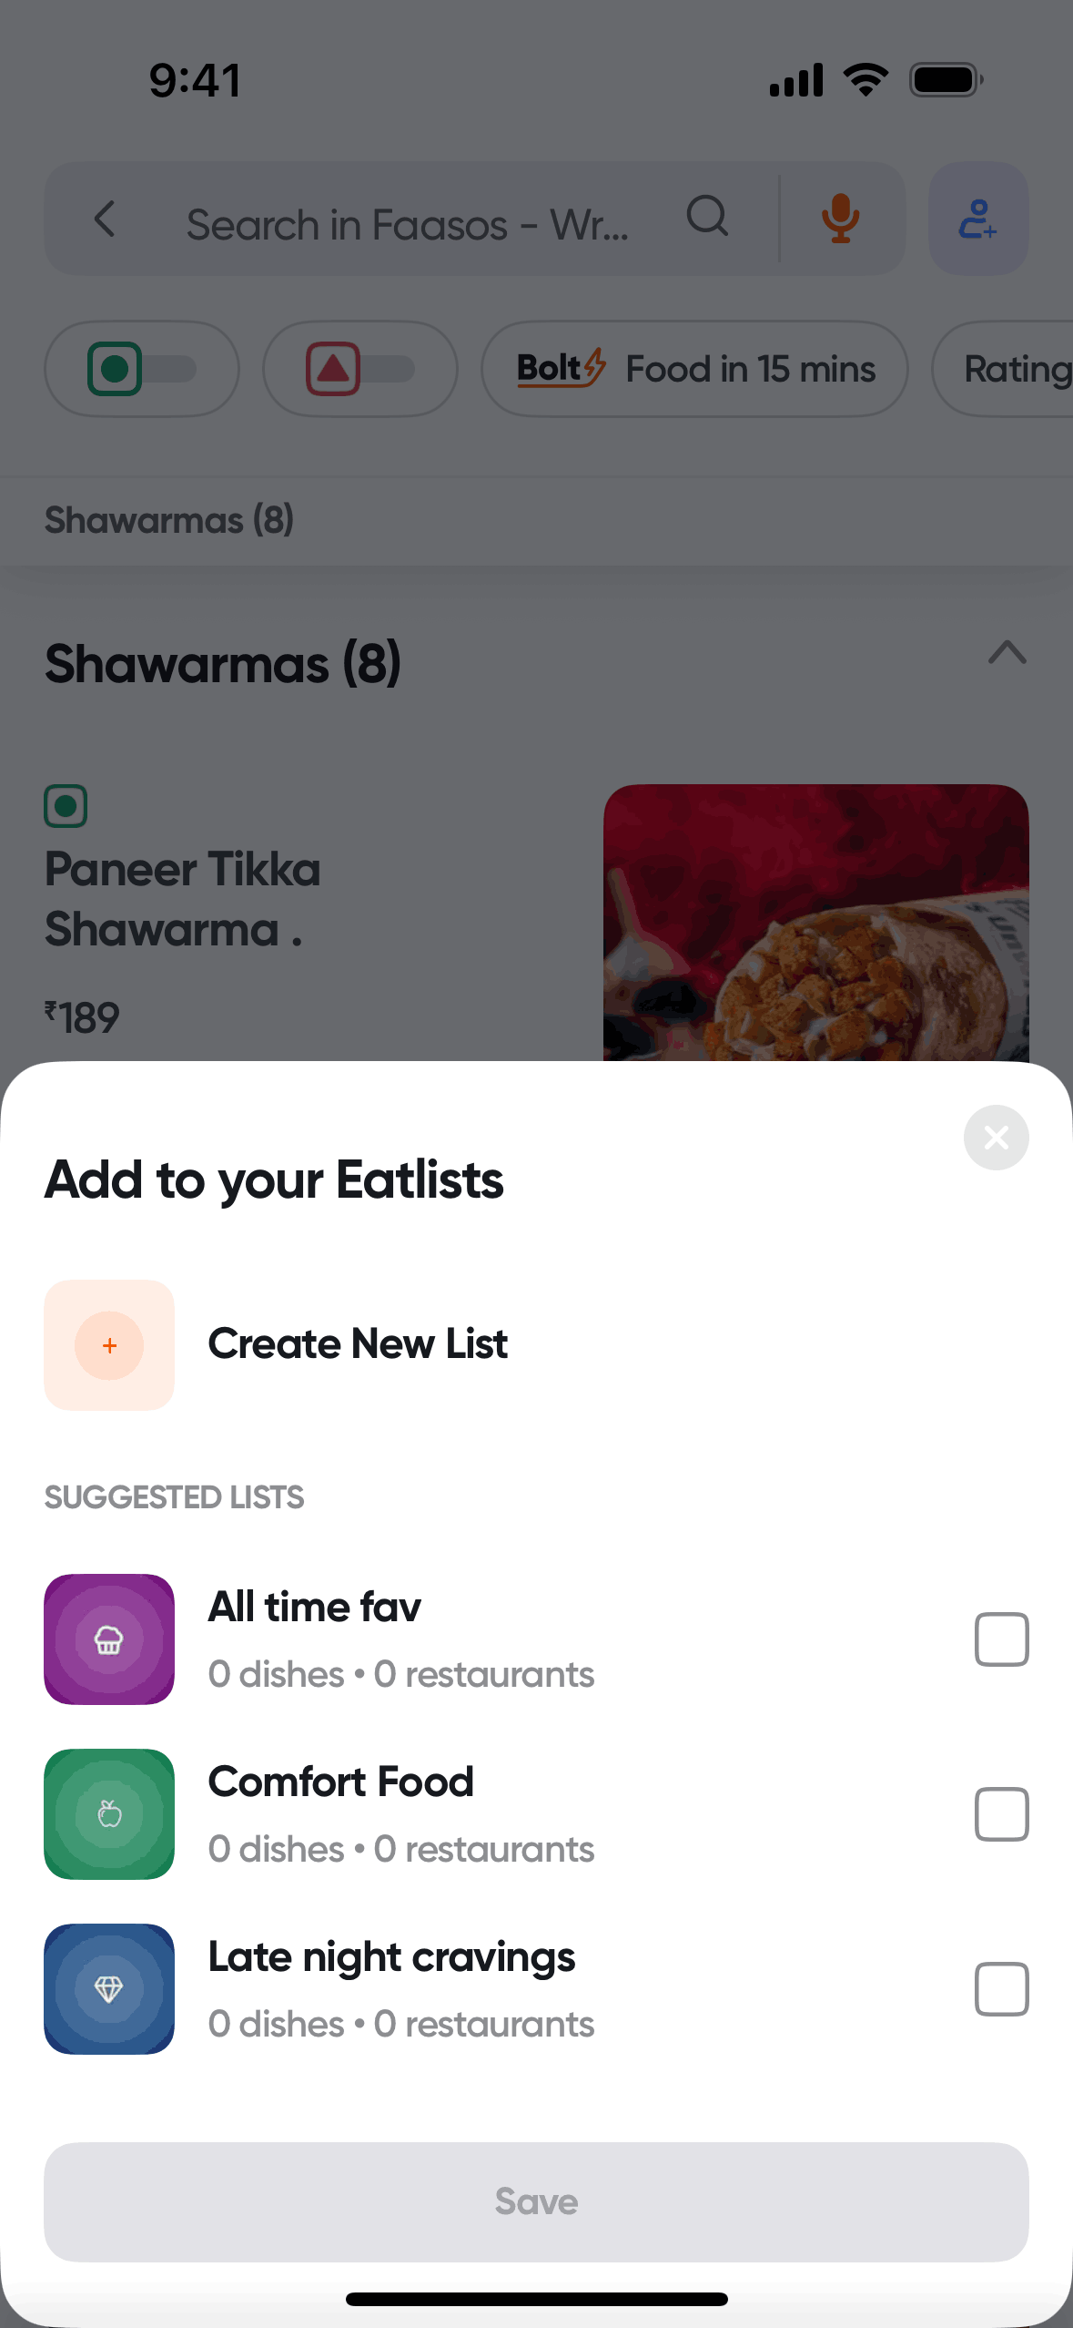Tap the blue Late night cravings icon
The width and height of the screenshot is (1073, 2328).
[109, 1988]
